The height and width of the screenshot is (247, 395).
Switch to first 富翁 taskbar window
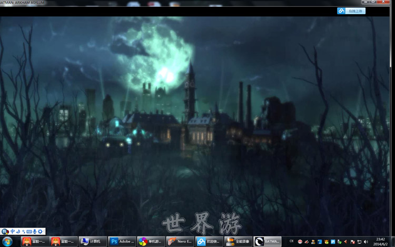pyautogui.click(x=35, y=241)
